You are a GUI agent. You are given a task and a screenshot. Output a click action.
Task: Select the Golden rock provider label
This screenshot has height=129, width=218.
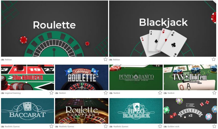click(x=173, y=126)
